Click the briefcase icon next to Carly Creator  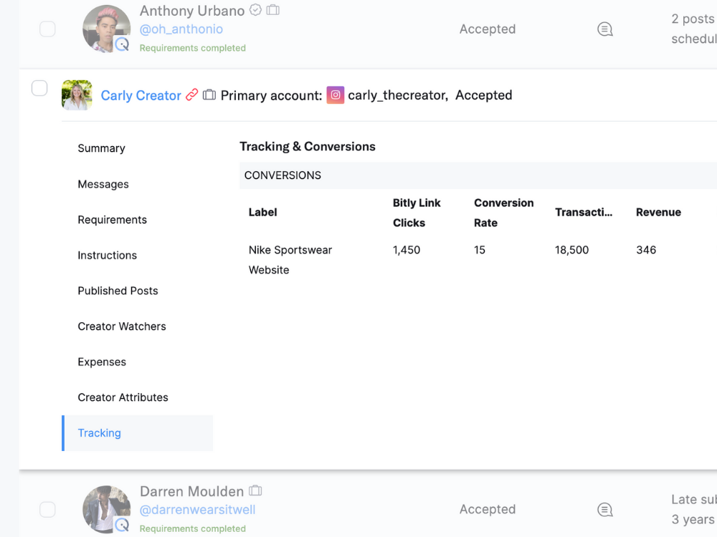(x=209, y=95)
